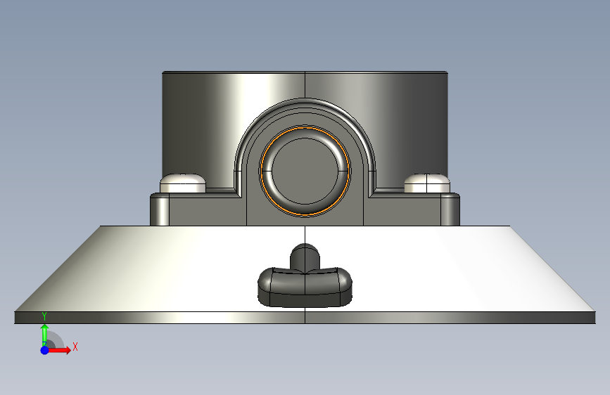
Task: Select the circular bore face at center
Action: pyautogui.click(x=305, y=171)
